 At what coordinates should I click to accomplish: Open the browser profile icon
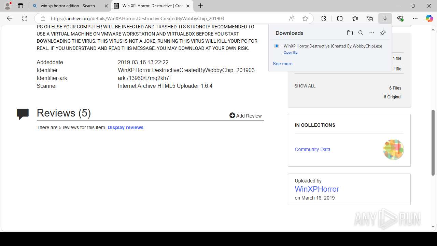[8, 6]
